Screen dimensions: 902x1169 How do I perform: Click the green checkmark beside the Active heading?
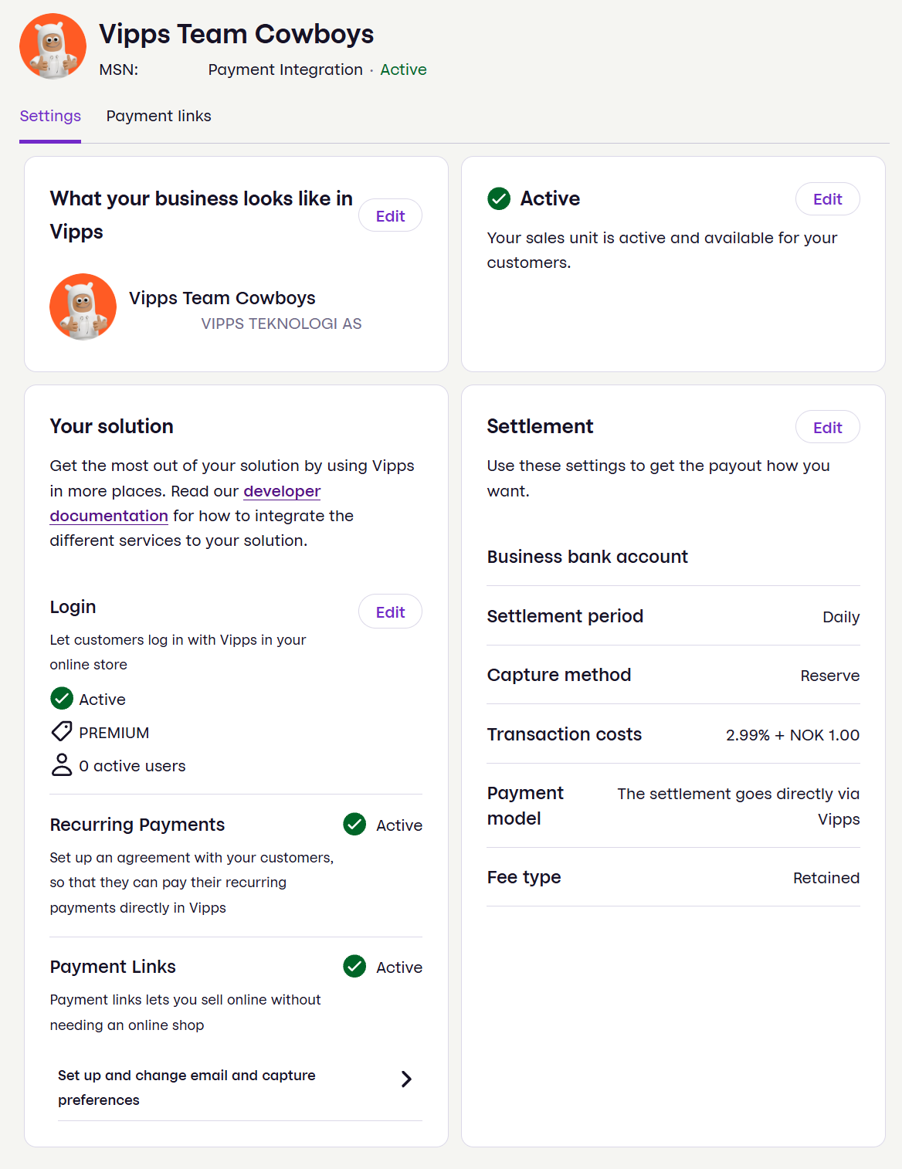[499, 198]
